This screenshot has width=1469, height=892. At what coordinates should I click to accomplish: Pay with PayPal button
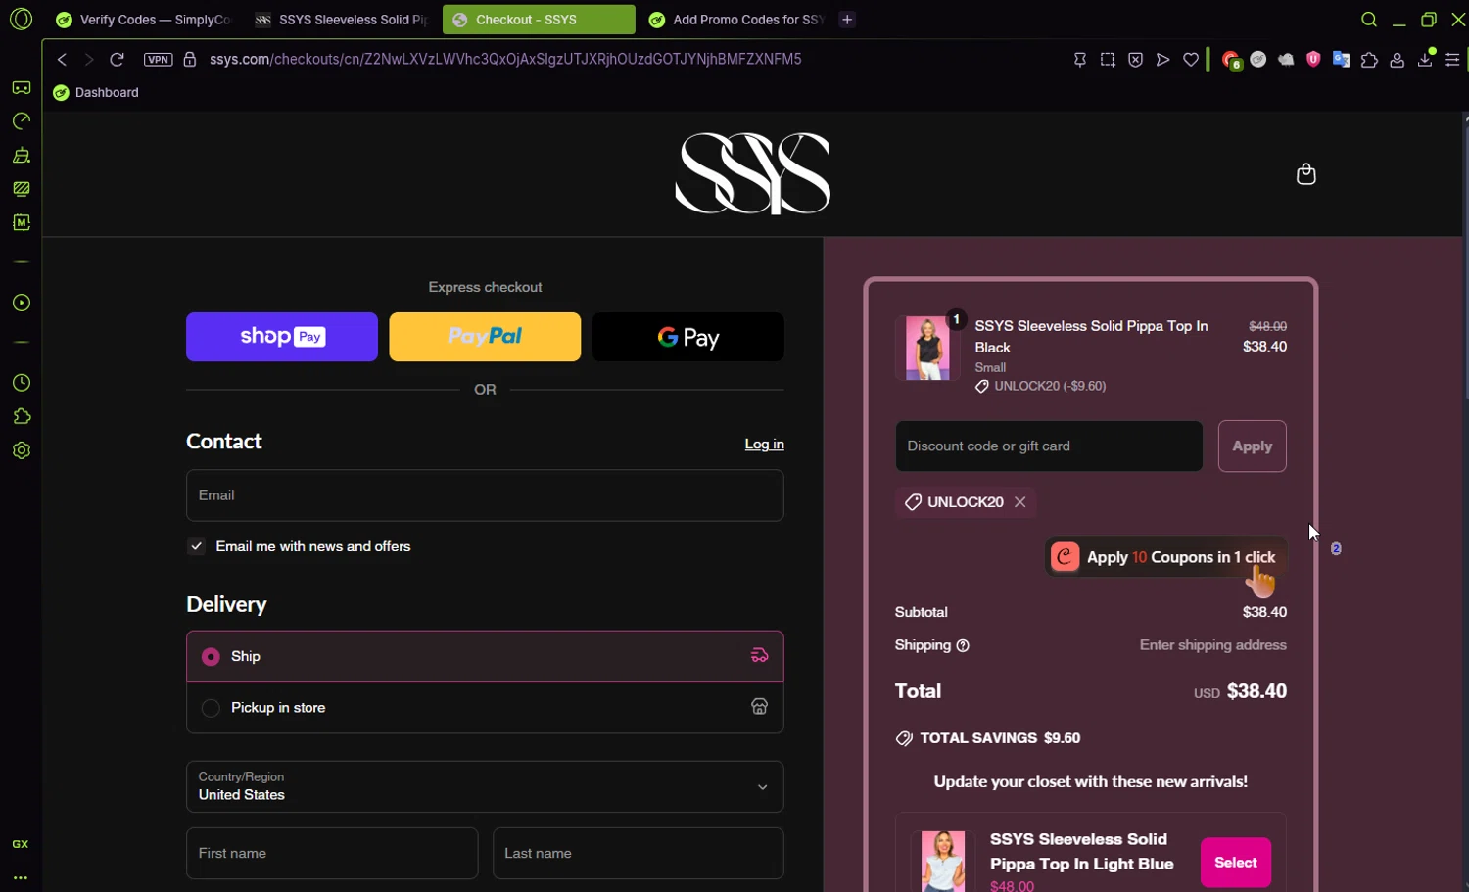[485, 337]
